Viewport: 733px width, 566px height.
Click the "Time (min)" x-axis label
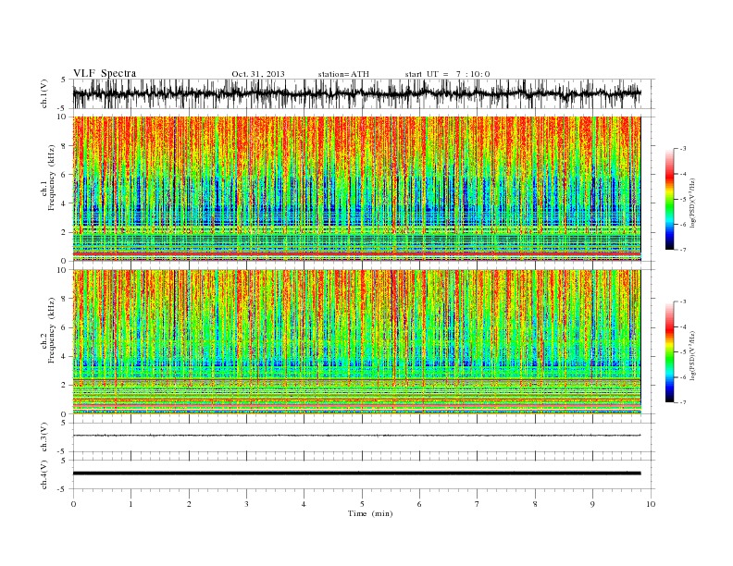(370, 513)
